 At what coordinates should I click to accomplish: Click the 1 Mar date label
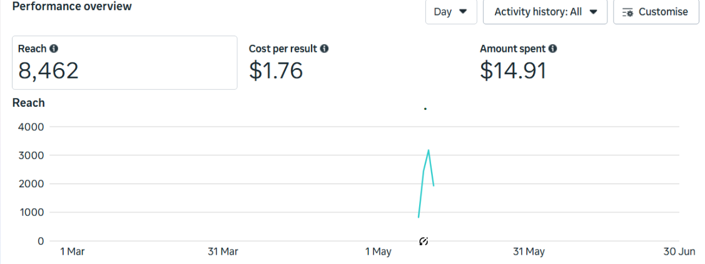(72, 252)
